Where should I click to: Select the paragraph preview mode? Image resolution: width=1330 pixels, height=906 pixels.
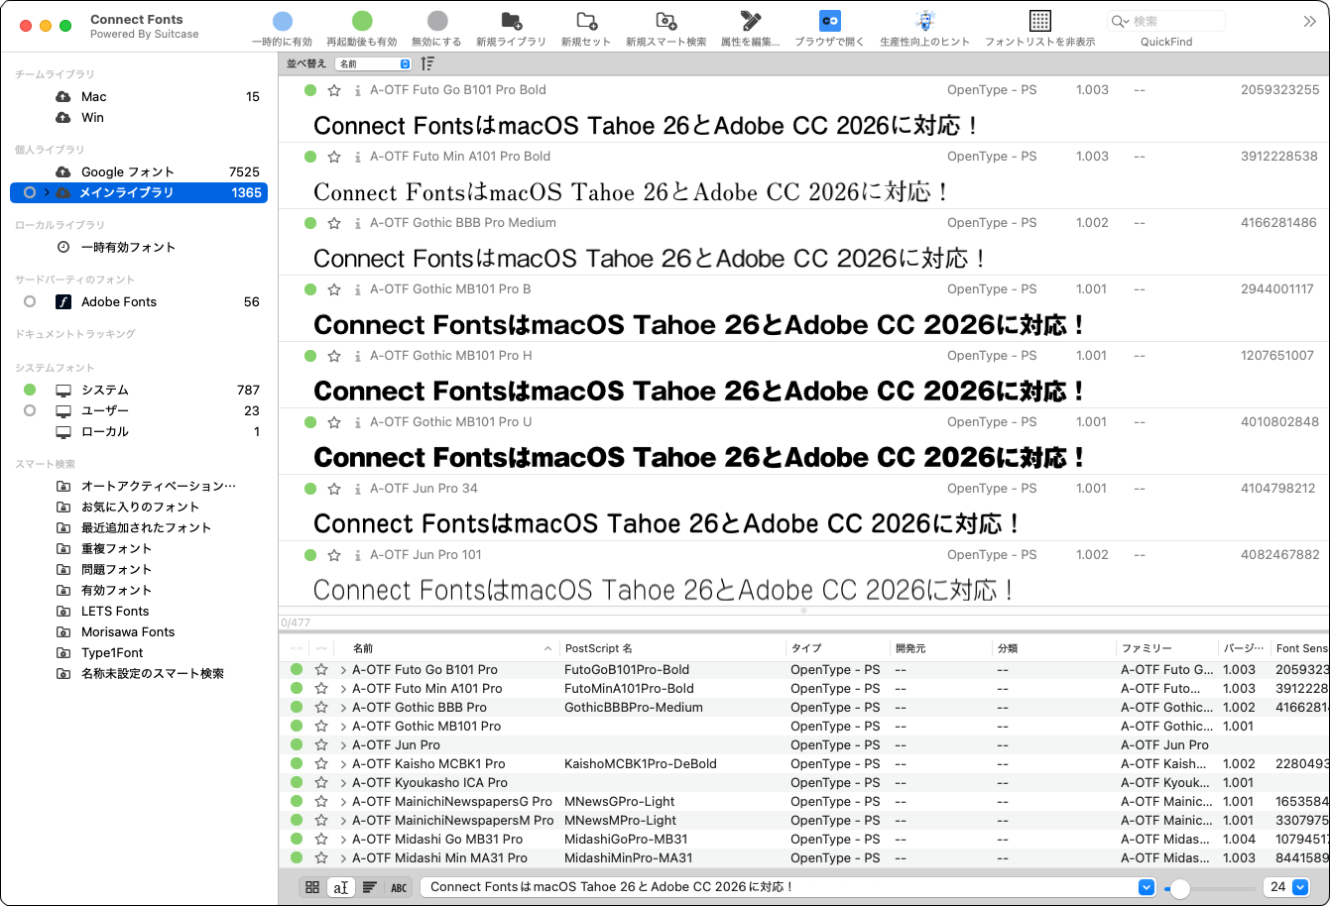click(x=369, y=887)
